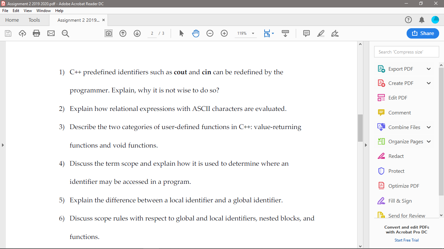Switch to the Tools tab
The height and width of the screenshot is (249, 444).
pyautogui.click(x=34, y=20)
